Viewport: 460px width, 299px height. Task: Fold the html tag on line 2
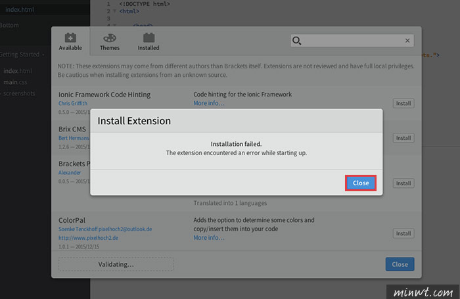tap(115, 11)
